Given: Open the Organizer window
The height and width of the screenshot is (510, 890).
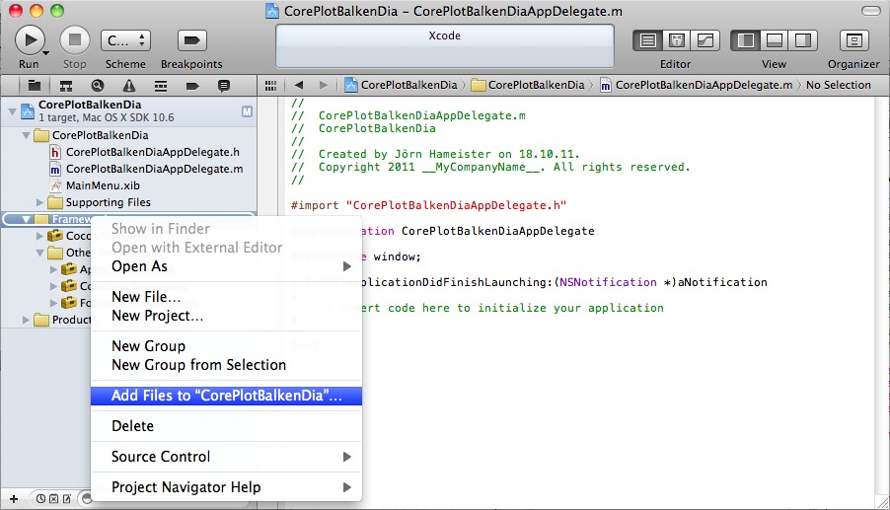Looking at the screenshot, I should [853, 40].
